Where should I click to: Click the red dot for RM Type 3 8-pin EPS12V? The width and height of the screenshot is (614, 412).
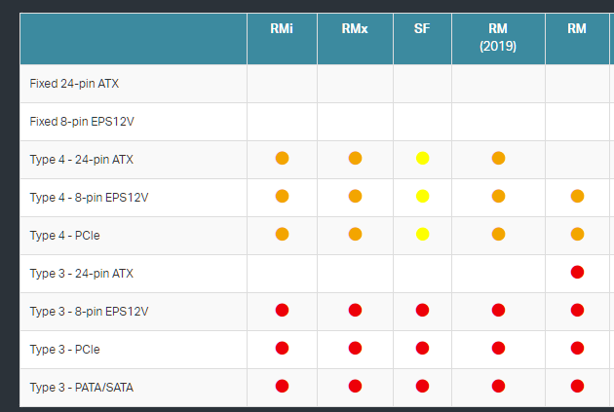(578, 311)
